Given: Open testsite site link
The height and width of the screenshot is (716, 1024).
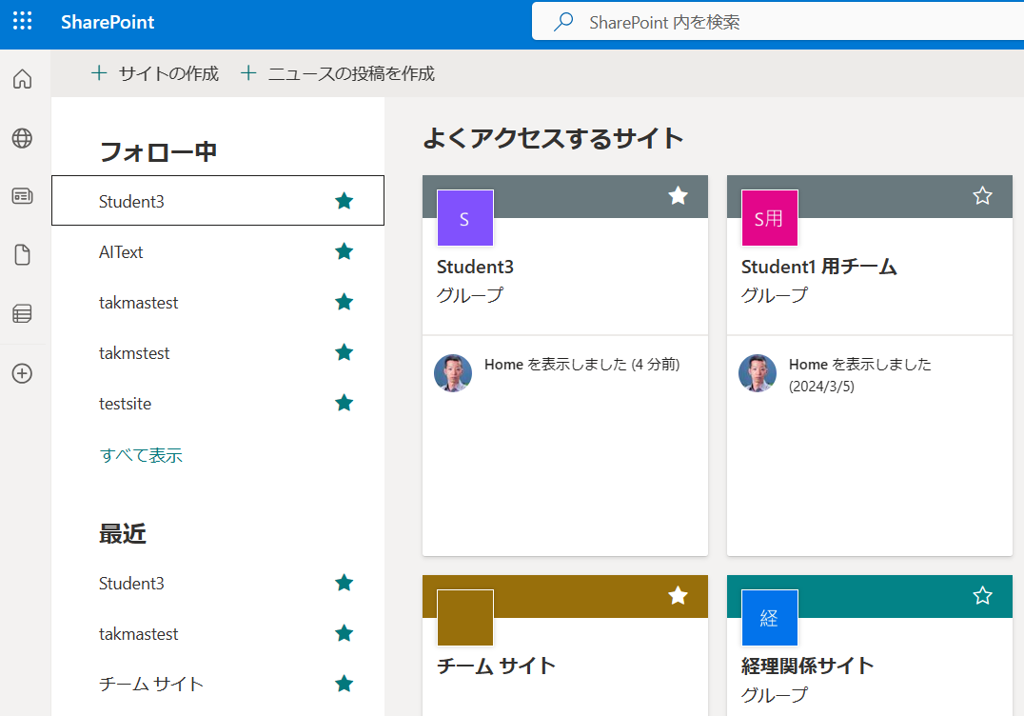Looking at the screenshot, I should pos(125,404).
